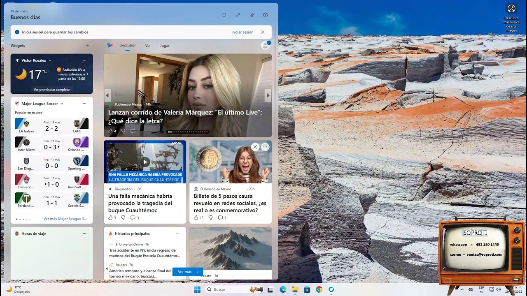Open File Explorer from taskbar
This screenshot has height=296, width=527.
pyautogui.click(x=295, y=290)
